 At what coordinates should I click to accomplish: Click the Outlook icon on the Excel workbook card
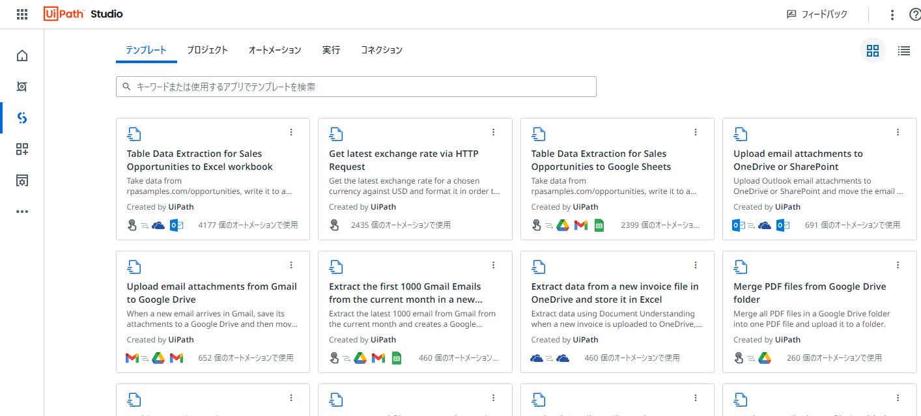click(177, 225)
